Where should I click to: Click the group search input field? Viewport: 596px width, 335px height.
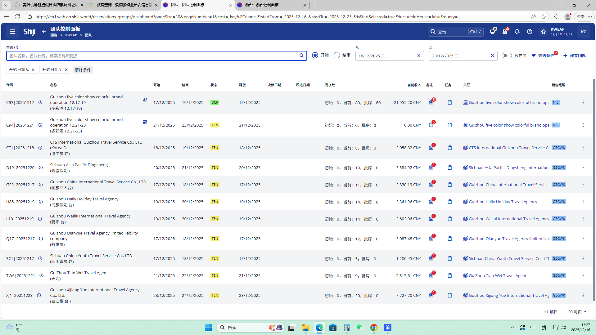152,56
